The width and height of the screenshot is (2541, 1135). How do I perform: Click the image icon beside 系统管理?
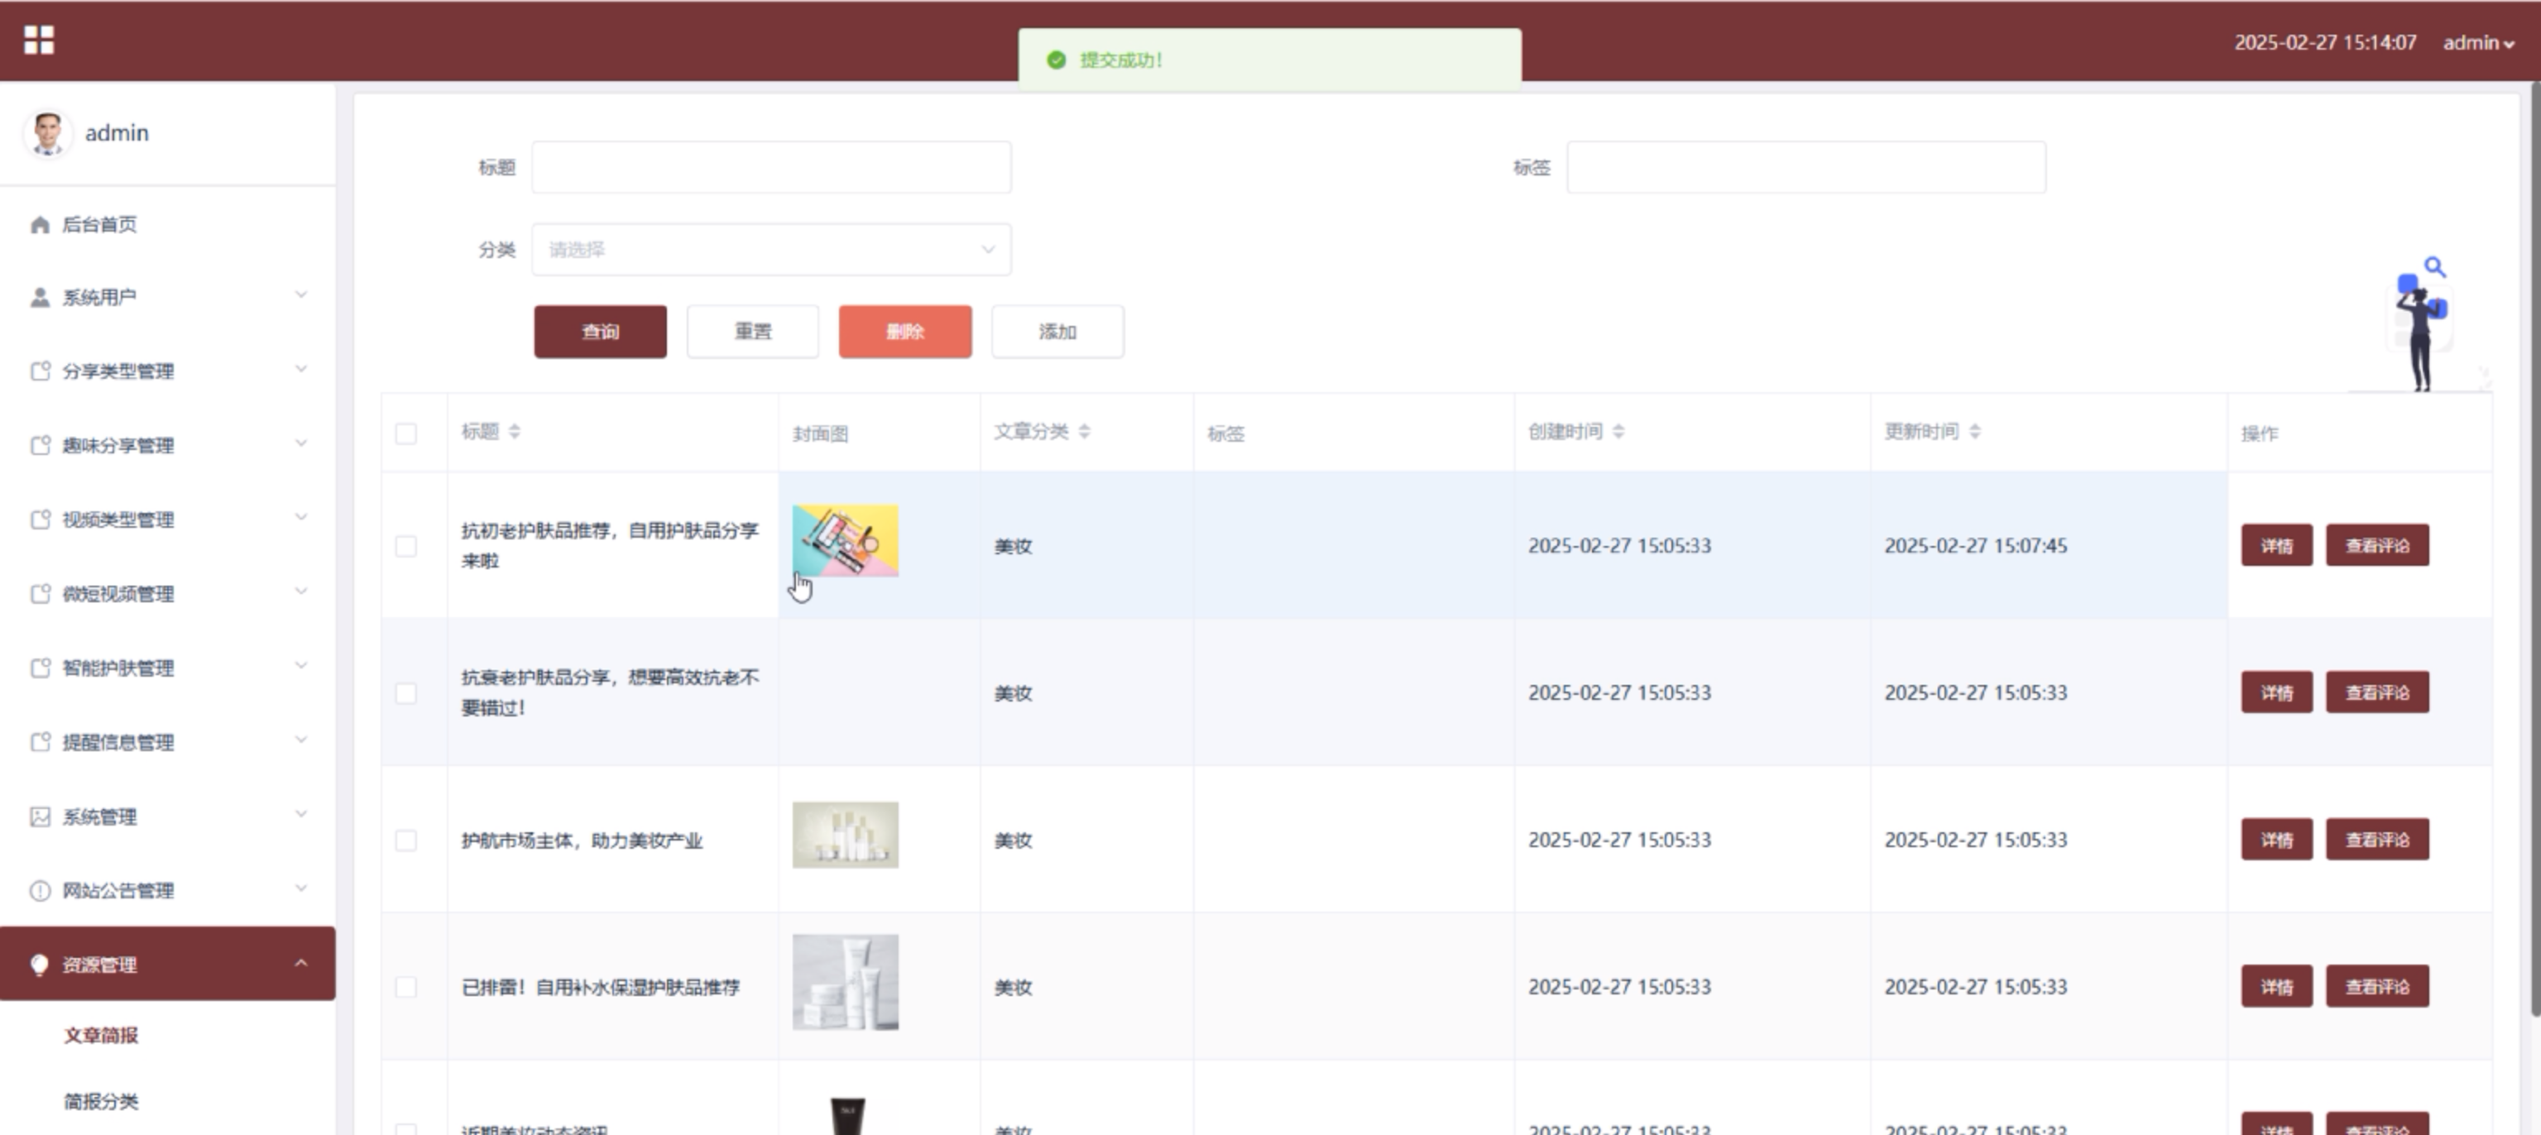tap(40, 817)
